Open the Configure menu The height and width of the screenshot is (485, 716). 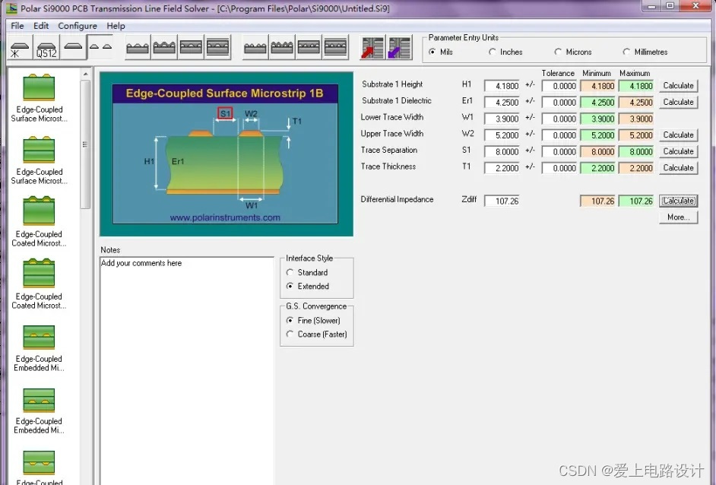click(78, 26)
